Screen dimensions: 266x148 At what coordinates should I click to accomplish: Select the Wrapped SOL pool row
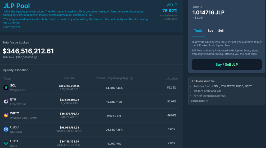click(90, 88)
